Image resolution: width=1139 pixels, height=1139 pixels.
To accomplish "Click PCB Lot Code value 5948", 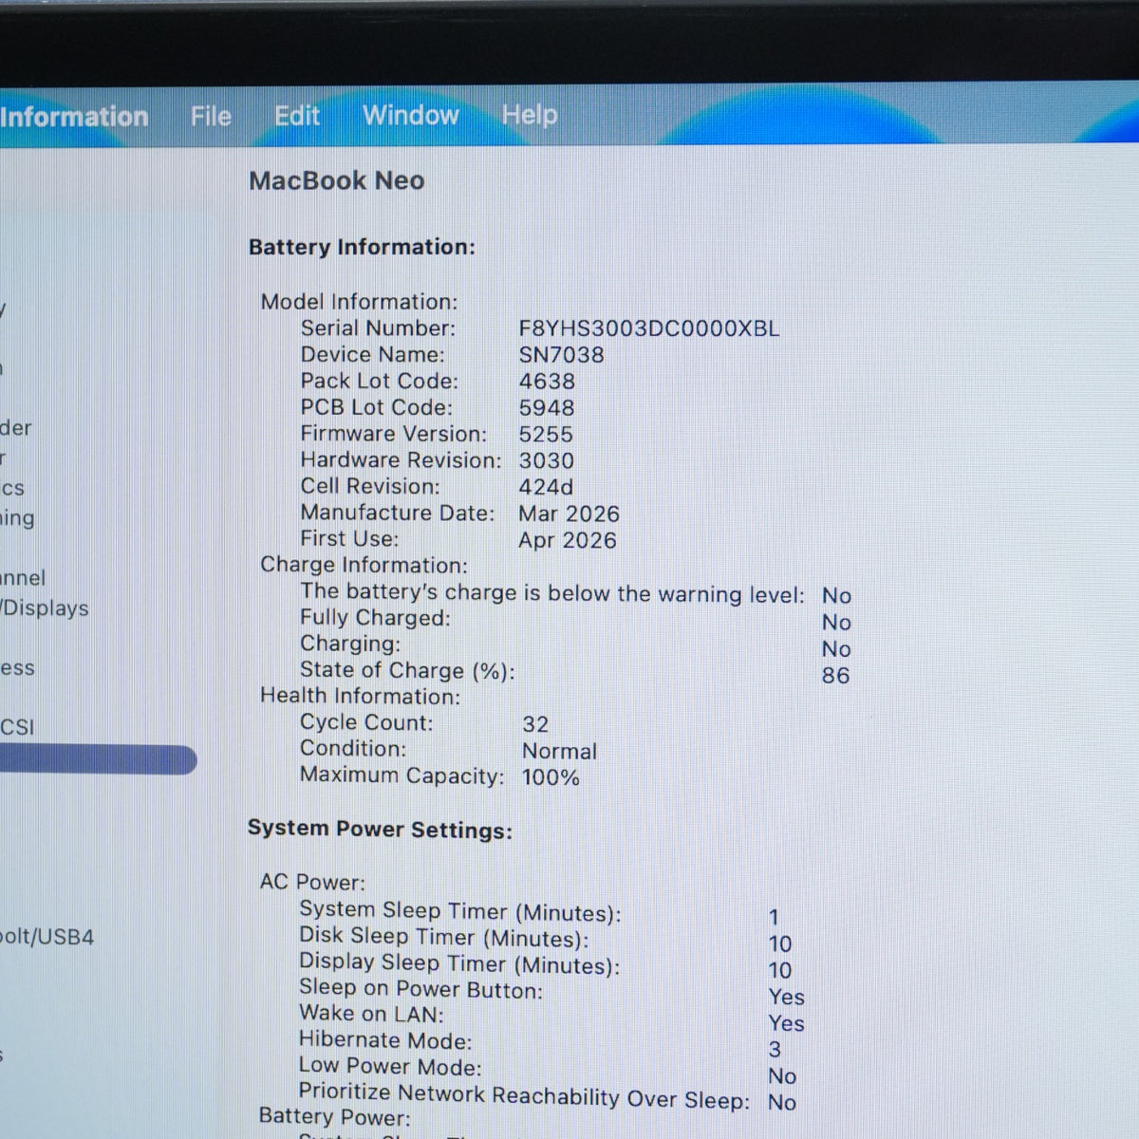I will (x=547, y=408).
